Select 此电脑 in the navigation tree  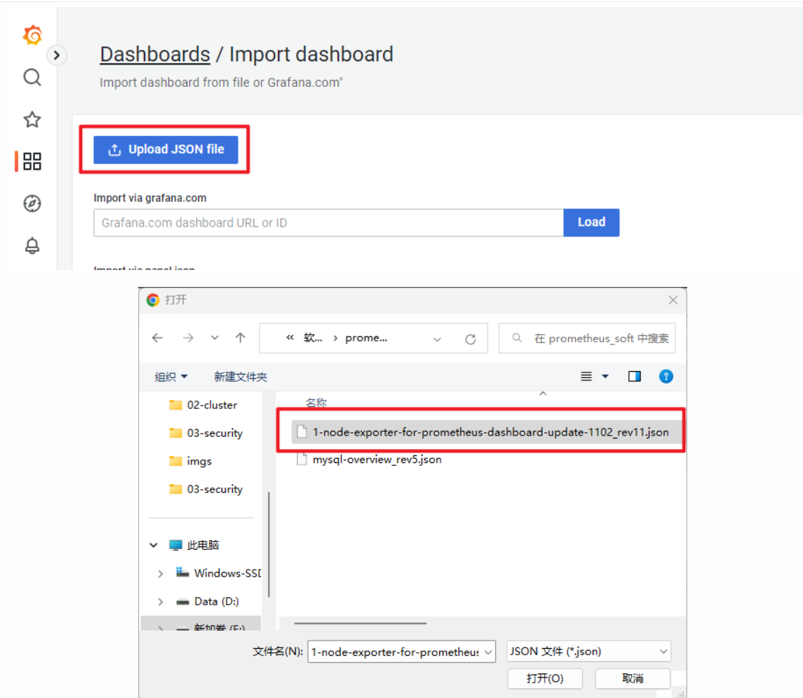click(194, 545)
